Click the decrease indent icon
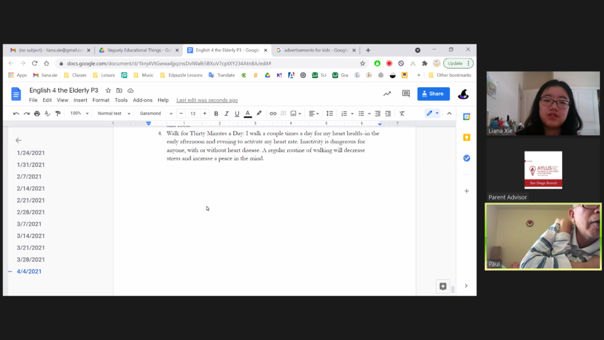Viewport: 604px width, 340px height. pyautogui.click(x=377, y=114)
